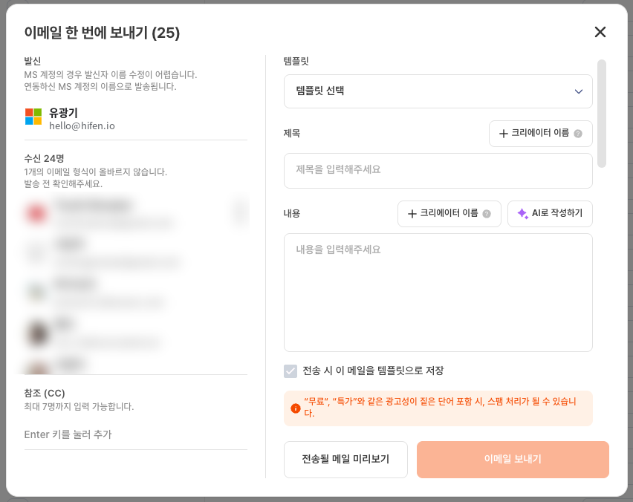This screenshot has width=633, height=502.
Task: Click the first recipient's red avatar
Action: (36, 213)
